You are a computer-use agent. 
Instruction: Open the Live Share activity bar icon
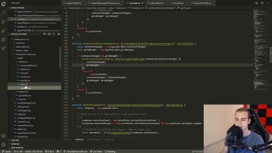[x=3, y=48]
